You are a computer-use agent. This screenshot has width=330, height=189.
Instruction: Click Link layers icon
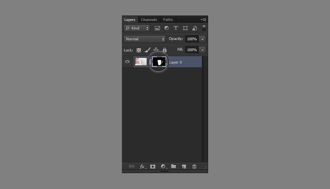point(132,166)
